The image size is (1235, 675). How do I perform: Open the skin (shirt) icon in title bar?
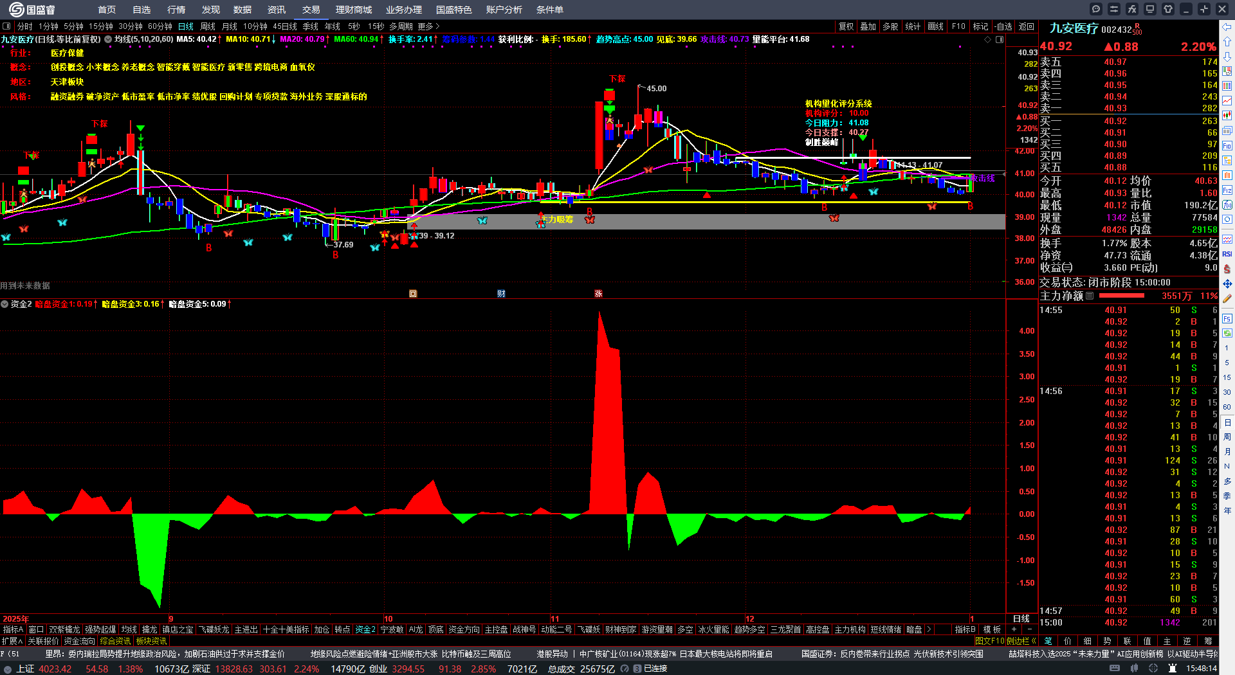click(1168, 9)
